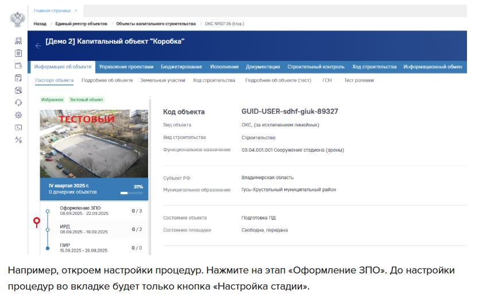Screen dimensions: 502x297
Task: Open the gear settings icon in sidebar
Action: (x=18, y=115)
